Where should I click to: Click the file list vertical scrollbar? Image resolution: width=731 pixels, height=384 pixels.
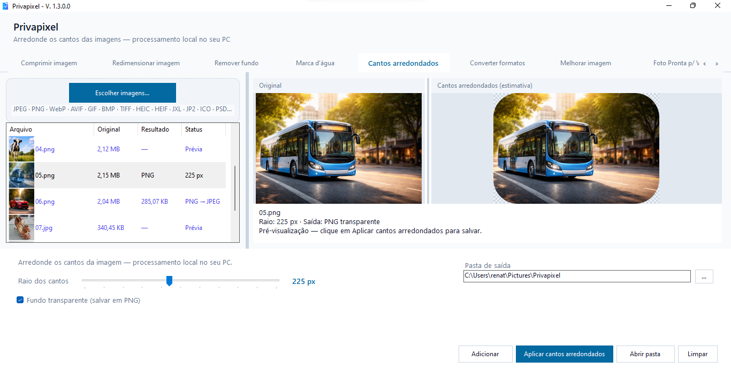click(234, 188)
